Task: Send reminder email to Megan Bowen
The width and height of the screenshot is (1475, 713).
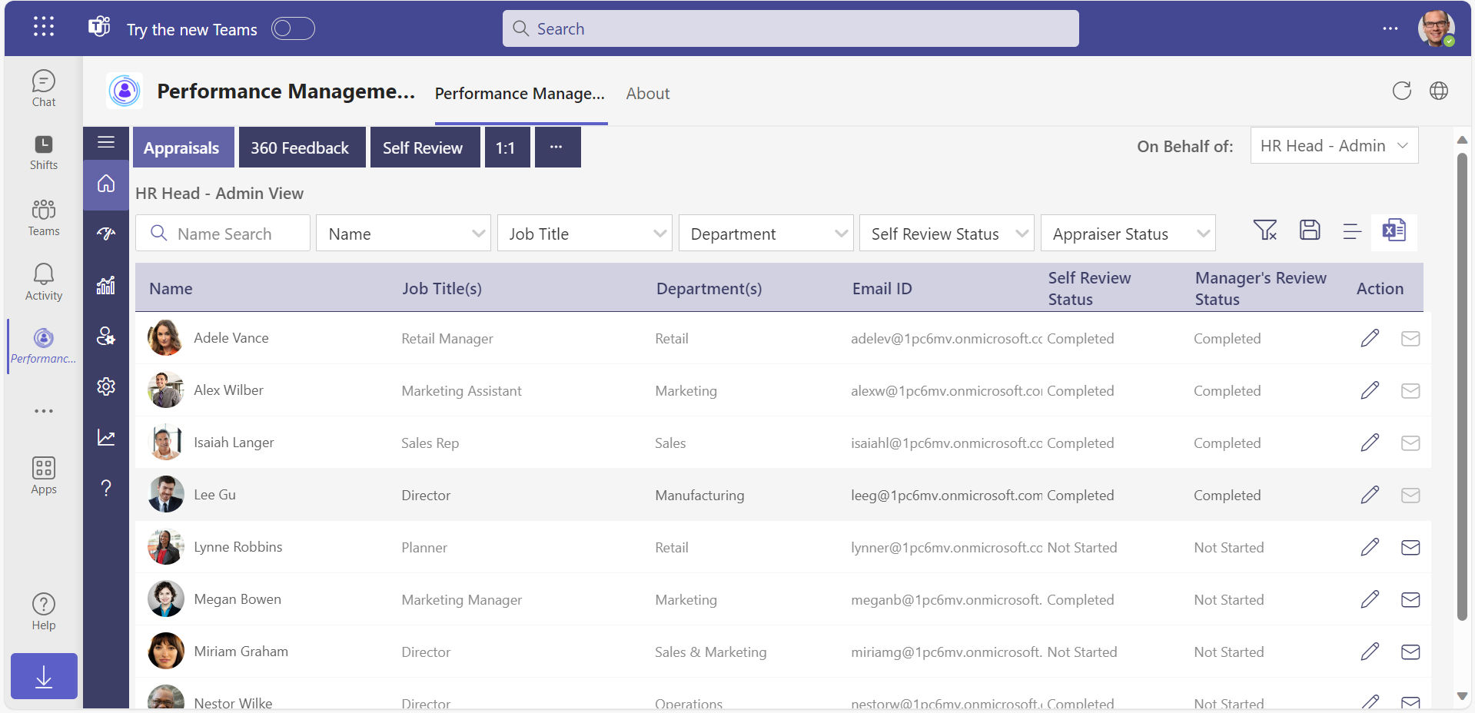Action: (1410, 599)
